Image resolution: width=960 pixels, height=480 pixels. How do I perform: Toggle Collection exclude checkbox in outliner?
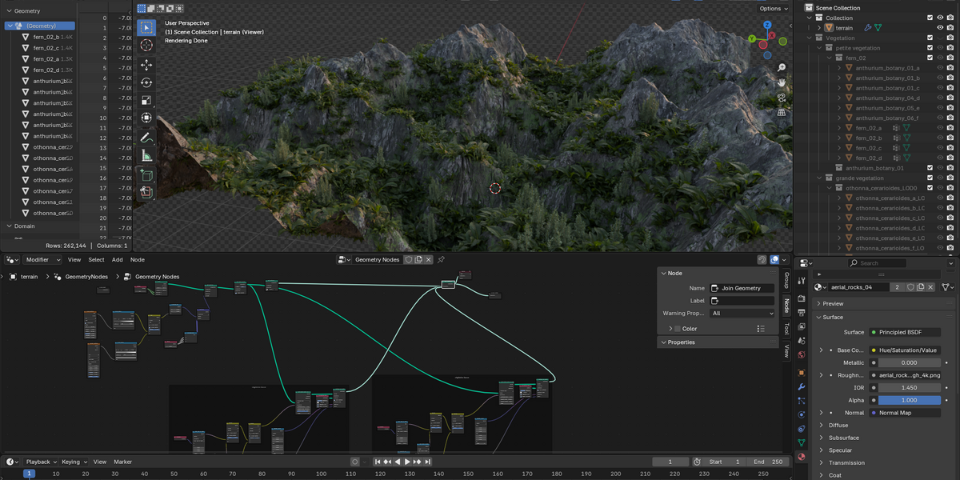pyautogui.click(x=930, y=18)
